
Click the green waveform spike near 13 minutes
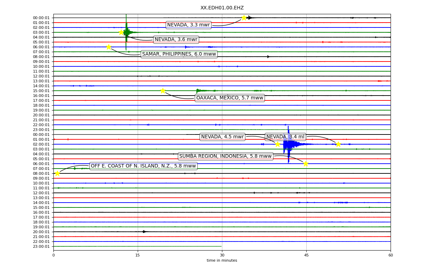126,32
